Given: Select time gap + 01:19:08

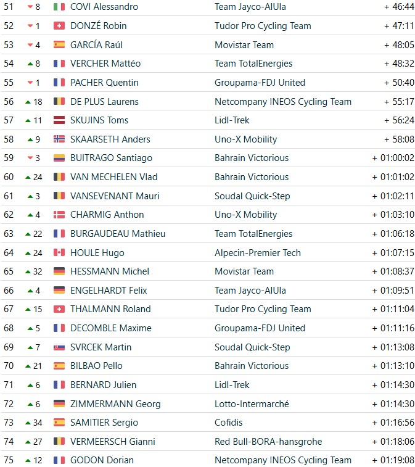Looking at the screenshot, I should coord(393,460).
